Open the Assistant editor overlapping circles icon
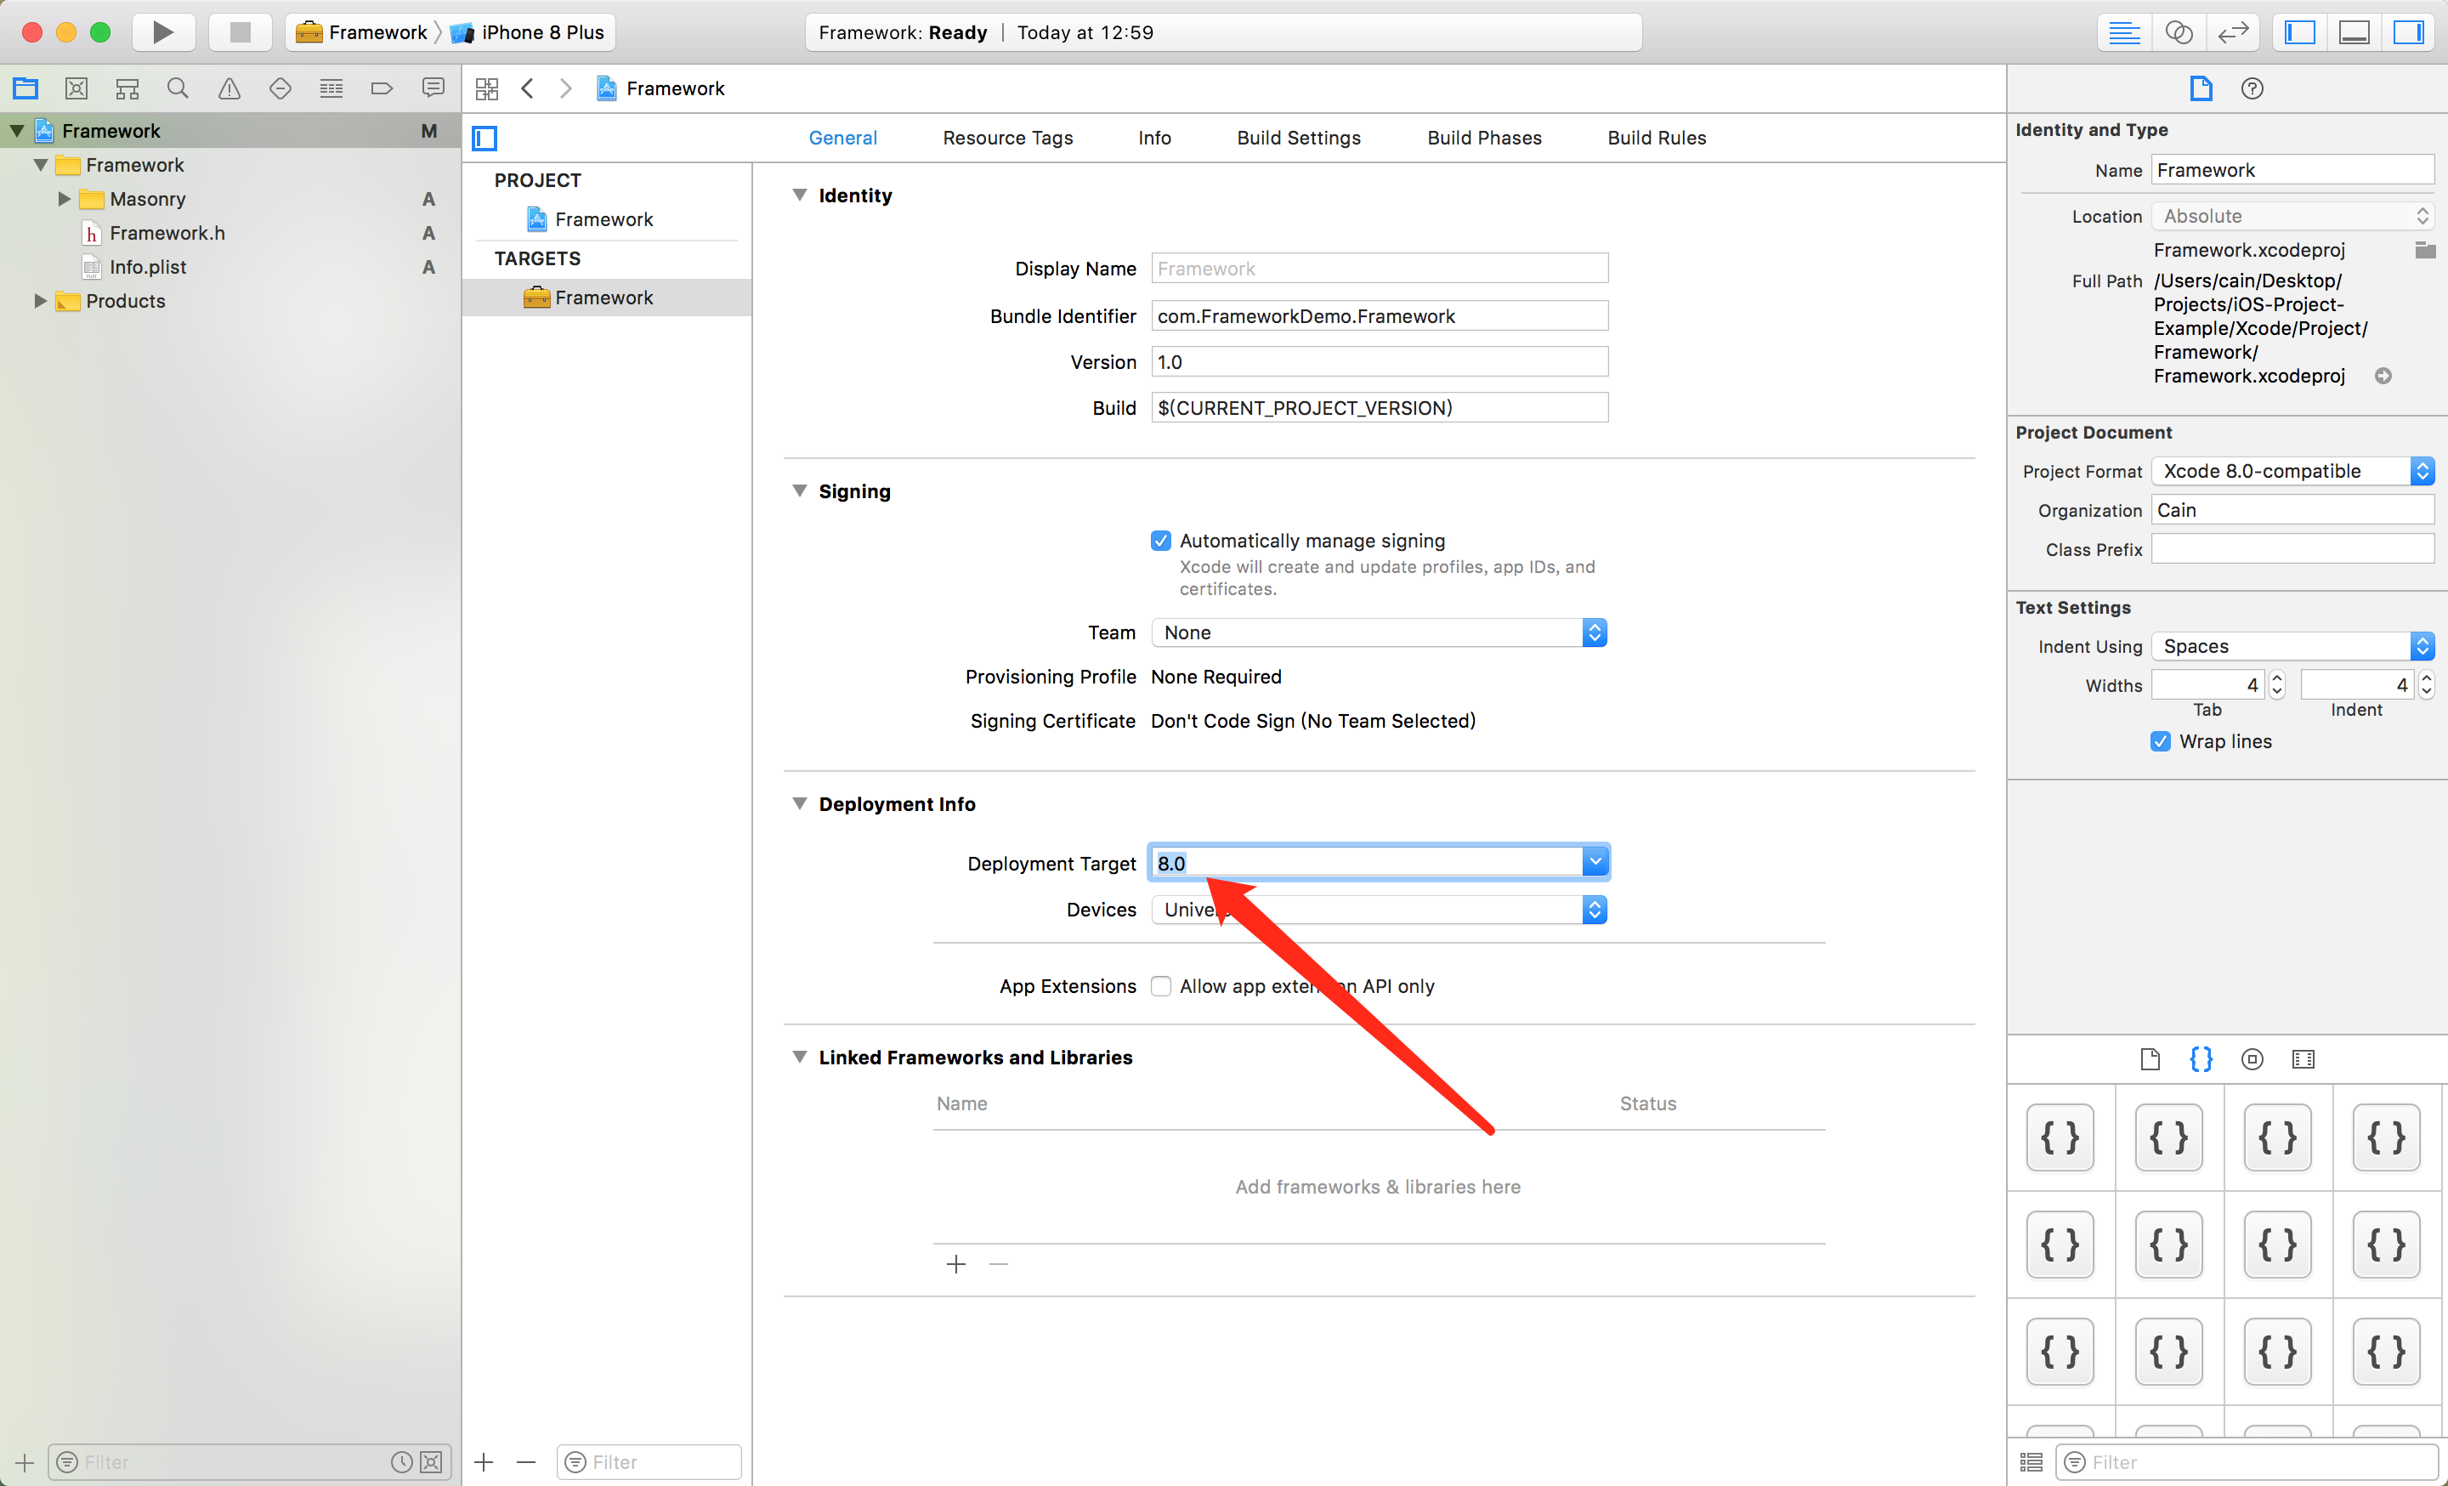The height and width of the screenshot is (1486, 2448). click(x=2178, y=31)
